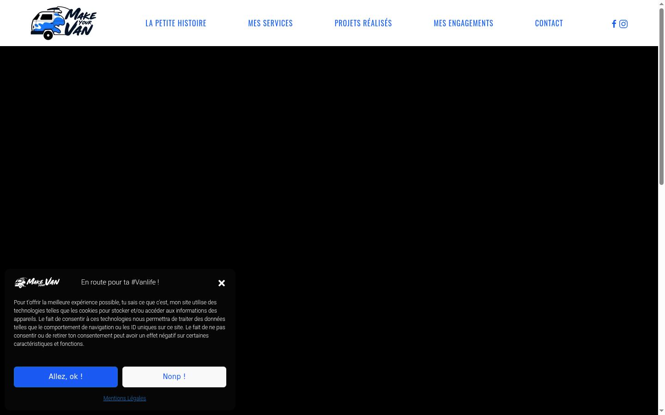Click the page vertical scrollbar thumb

(661, 97)
